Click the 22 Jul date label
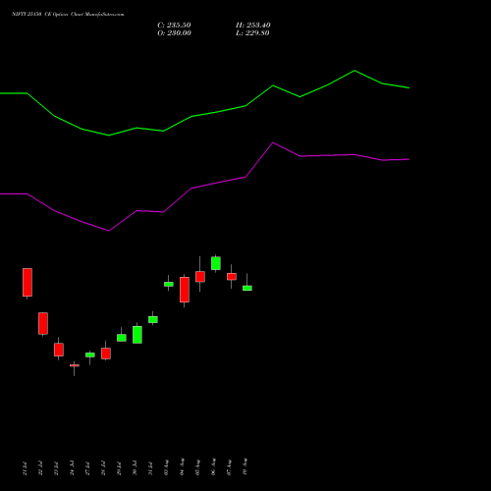The image size is (491, 491). point(40,468)
